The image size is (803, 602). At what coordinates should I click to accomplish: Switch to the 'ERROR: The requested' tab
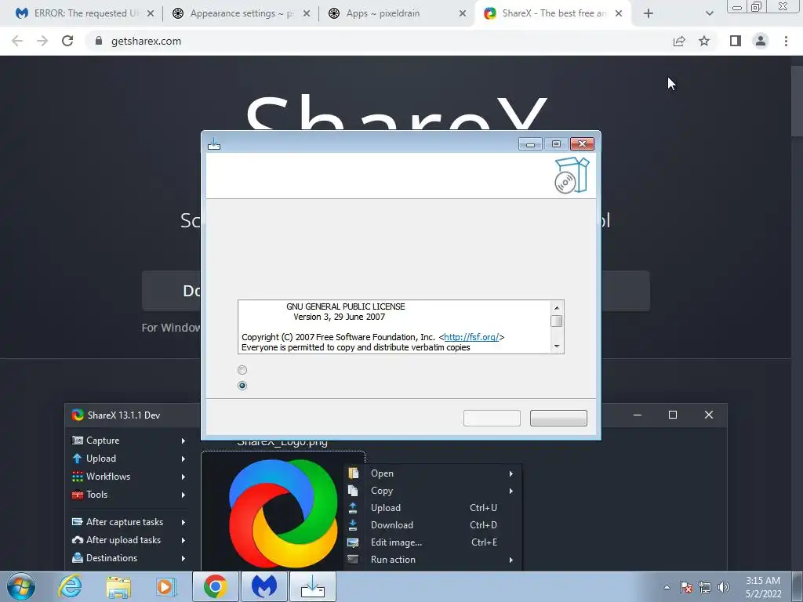pos(85,13)
